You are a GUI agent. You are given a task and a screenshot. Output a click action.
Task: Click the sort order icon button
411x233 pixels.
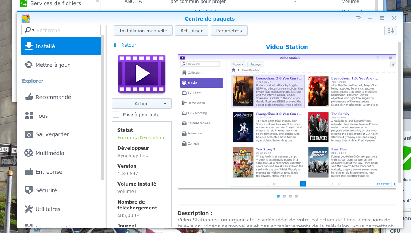coord(390,31)
